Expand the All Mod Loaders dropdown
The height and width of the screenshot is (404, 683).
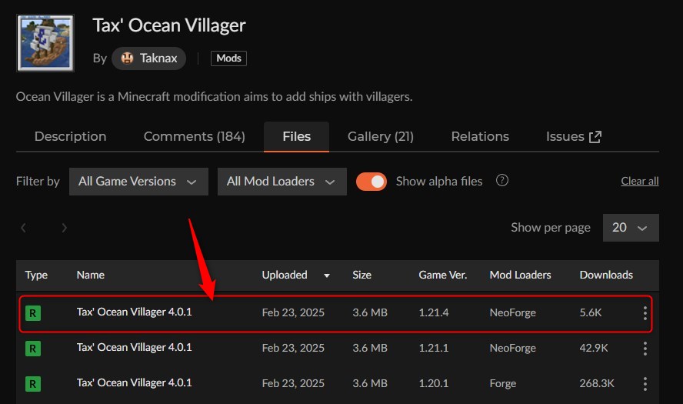tap(282, 182)
